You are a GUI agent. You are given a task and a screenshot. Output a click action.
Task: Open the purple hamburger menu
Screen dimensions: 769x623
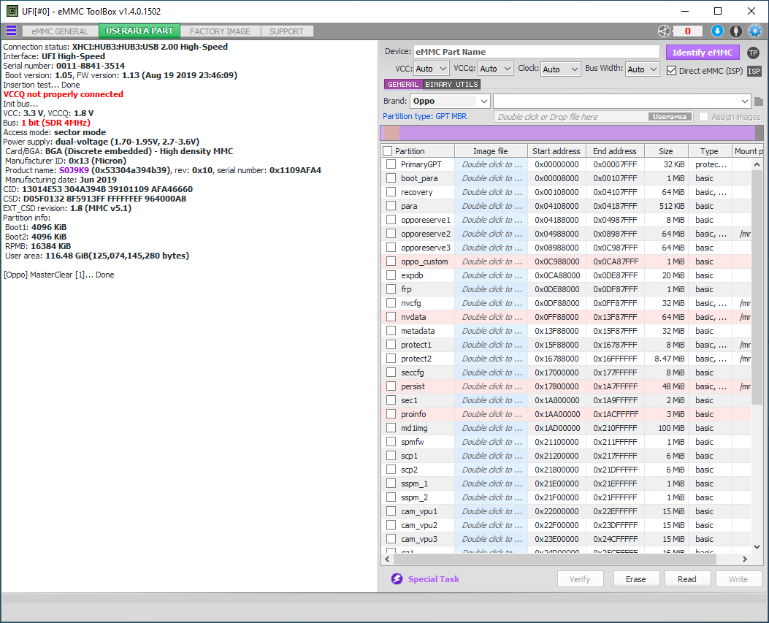pos(11,31)
